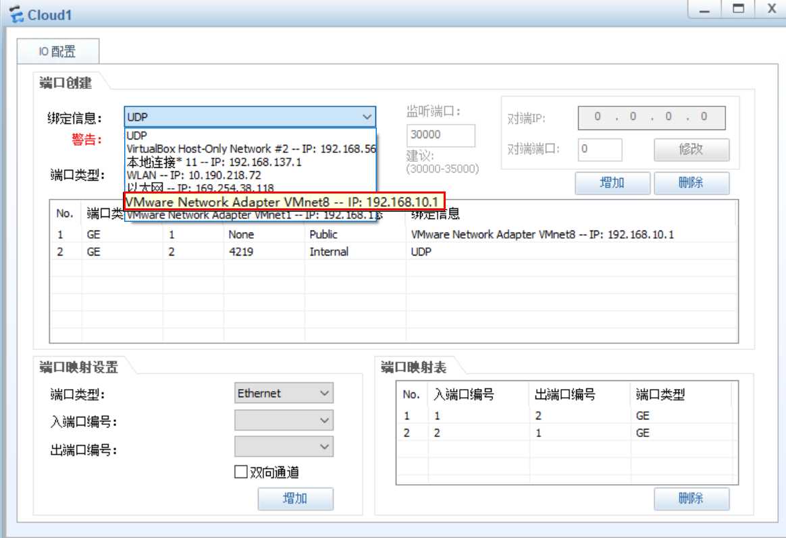
Task: Click the 对端IP address field
Action: click(651, 117)
